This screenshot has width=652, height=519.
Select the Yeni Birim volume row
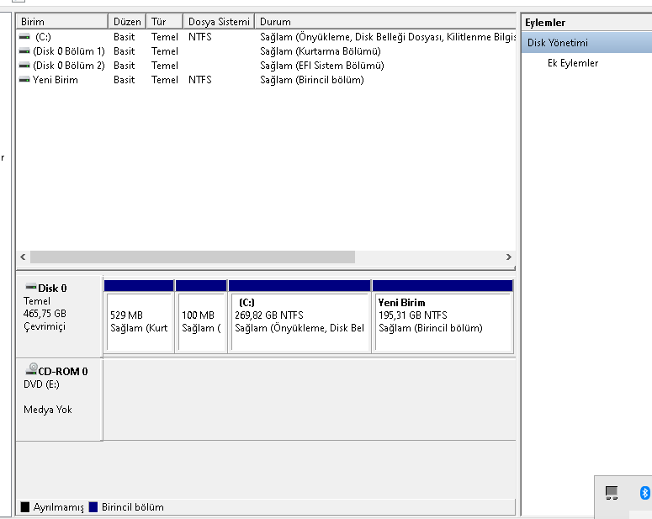click(x=266, y=79)
